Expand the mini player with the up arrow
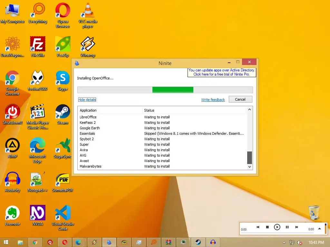The image size is (330, 247). pyautogui.click(x=319, y=229)
